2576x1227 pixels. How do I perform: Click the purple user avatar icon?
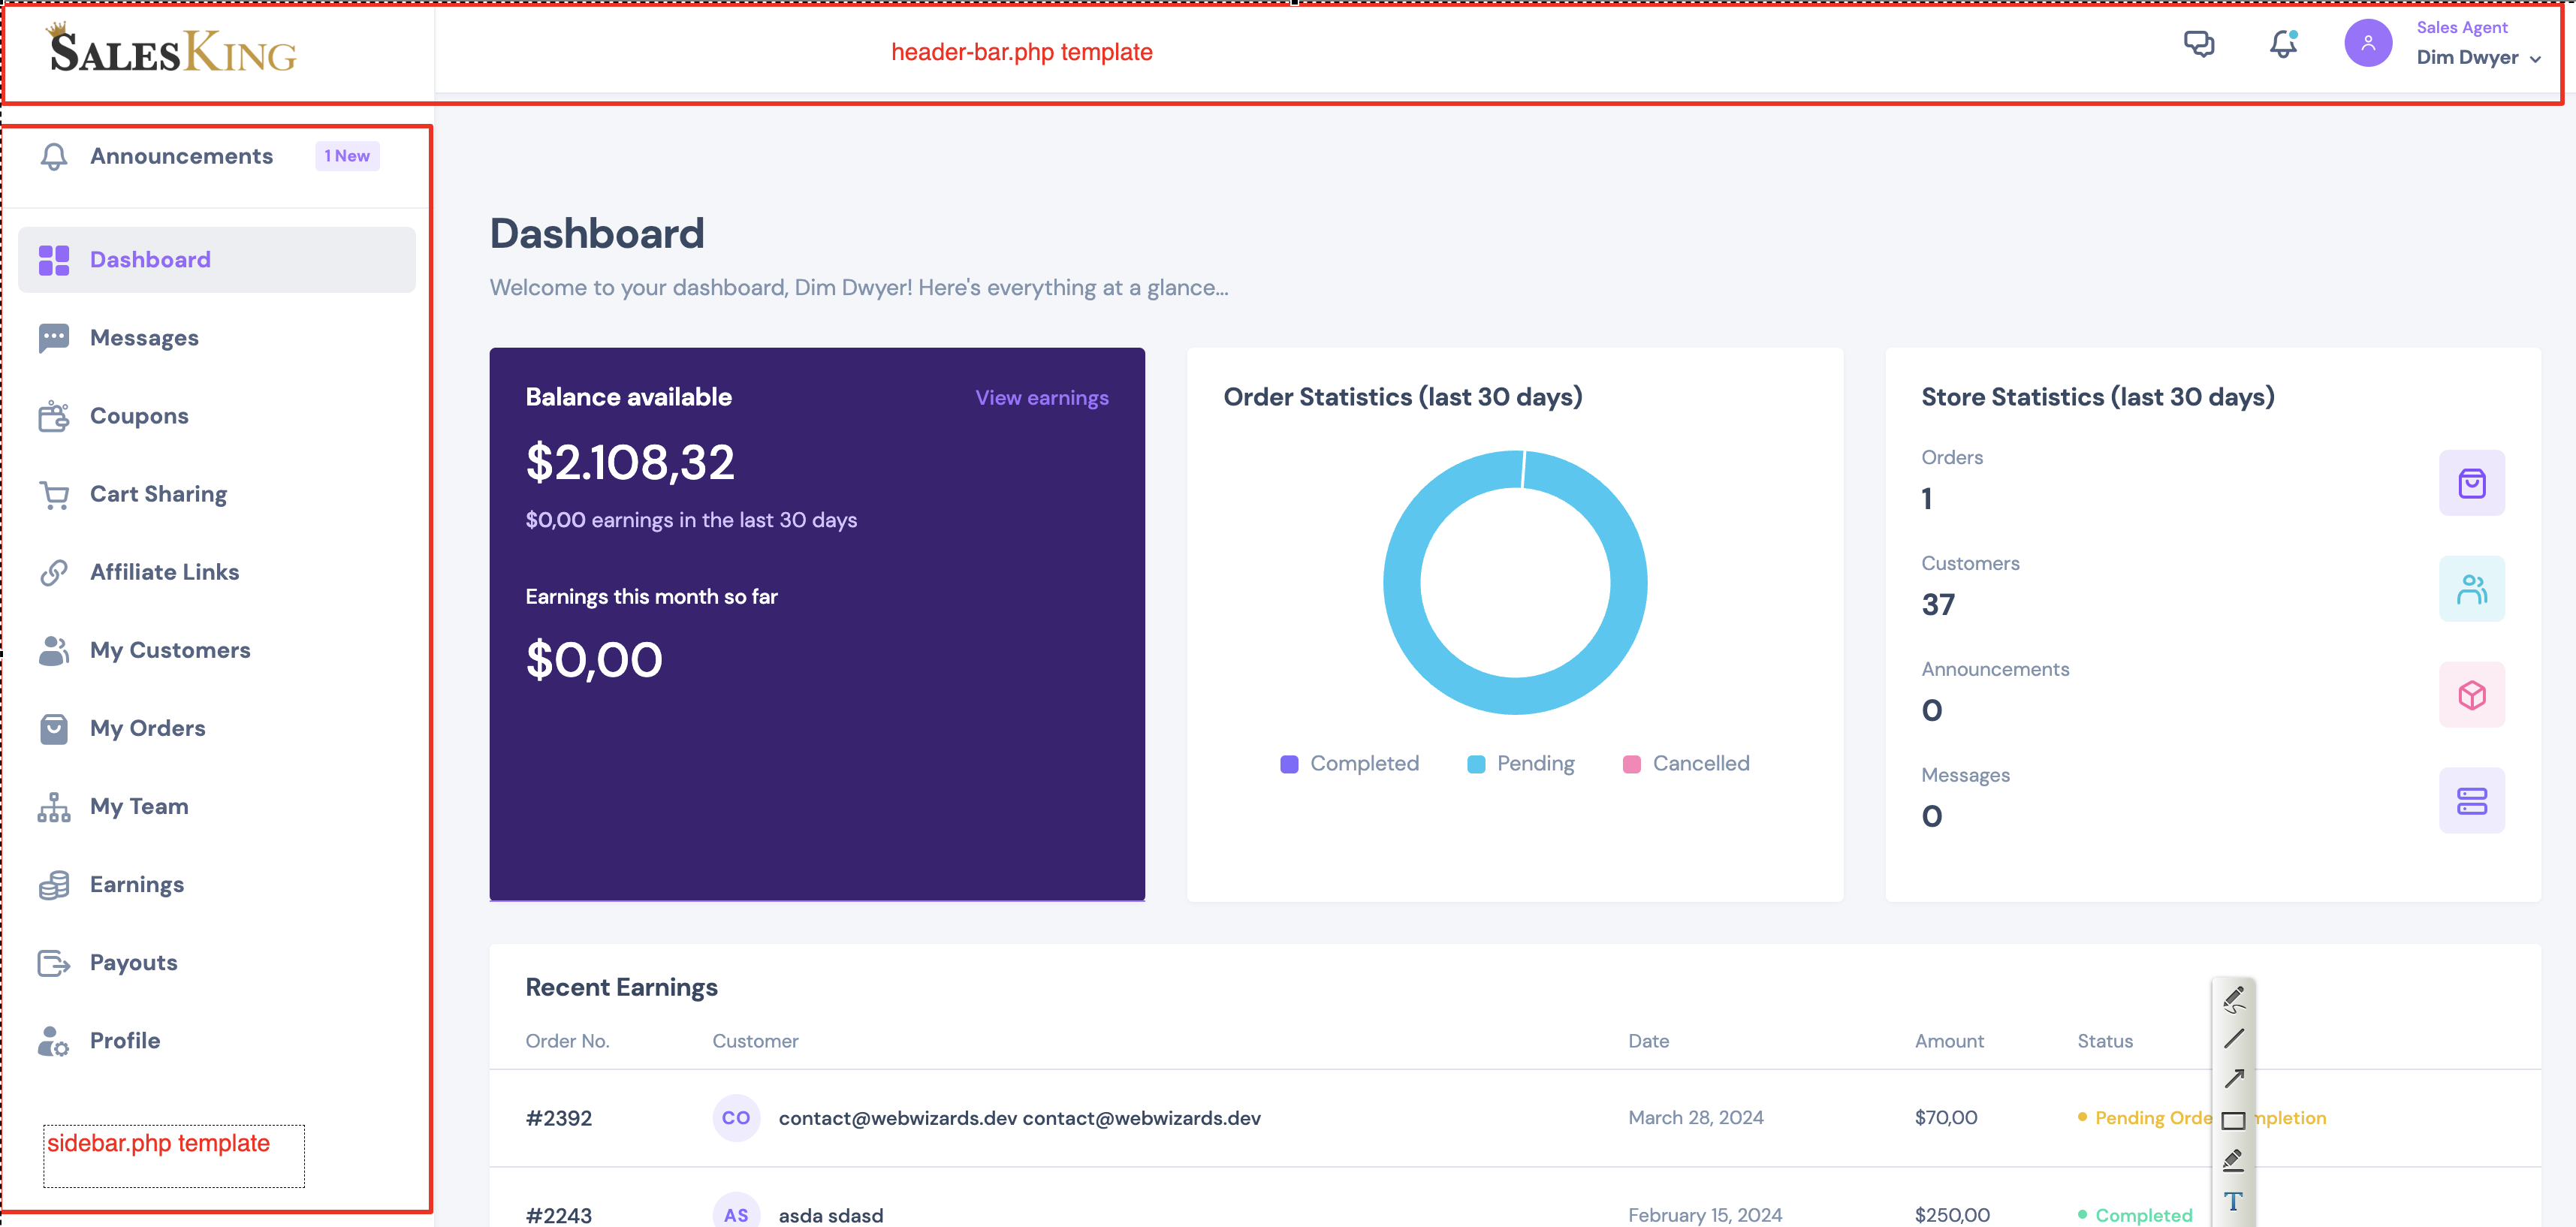(2368, 43)
